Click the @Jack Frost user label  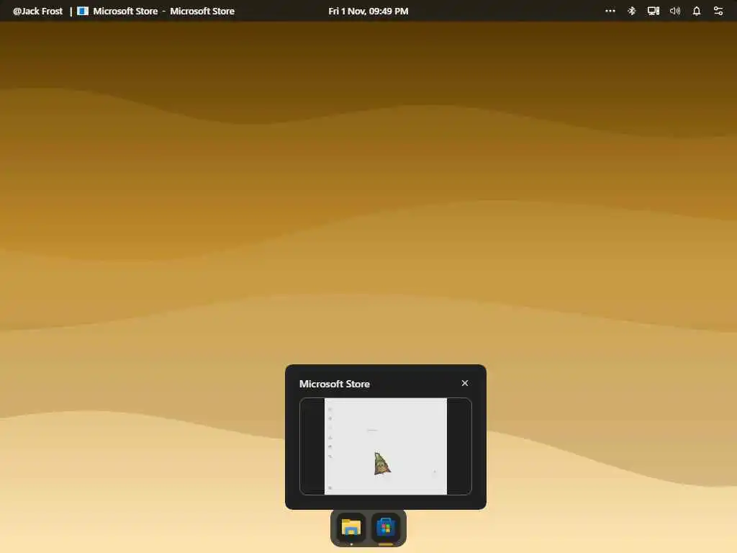(37, 11)
